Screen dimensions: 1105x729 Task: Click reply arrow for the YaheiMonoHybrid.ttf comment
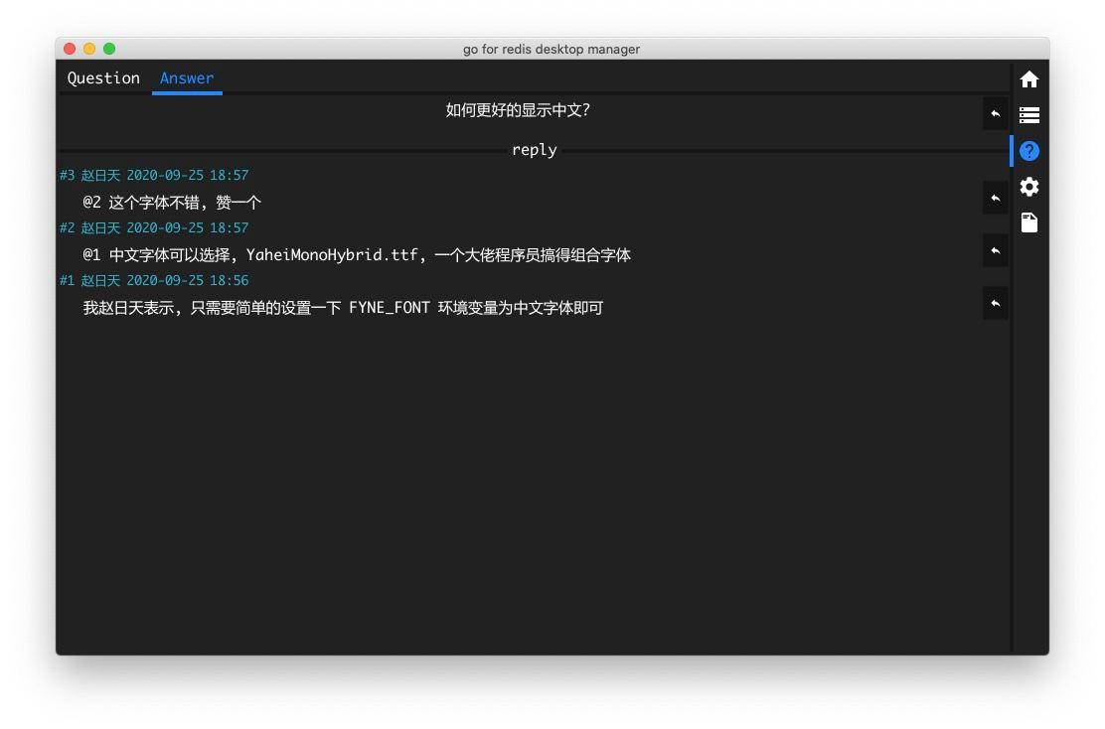[995, 250]
